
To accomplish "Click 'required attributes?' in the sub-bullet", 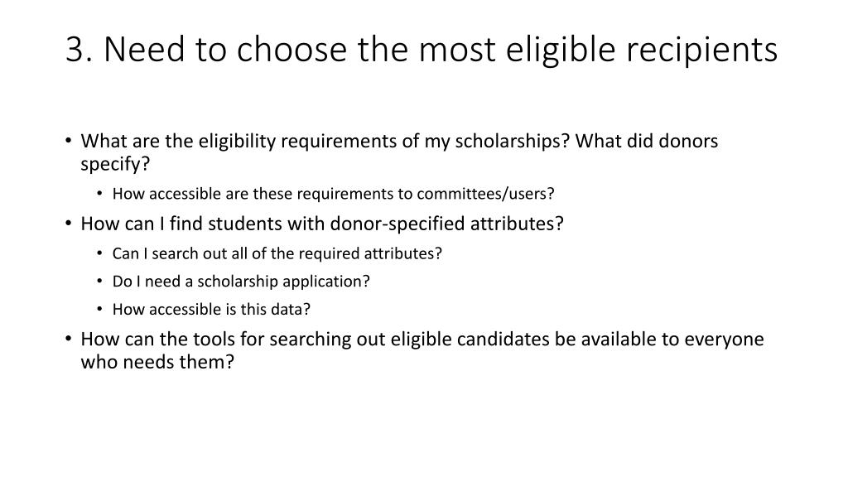I will tap(370, 253).
